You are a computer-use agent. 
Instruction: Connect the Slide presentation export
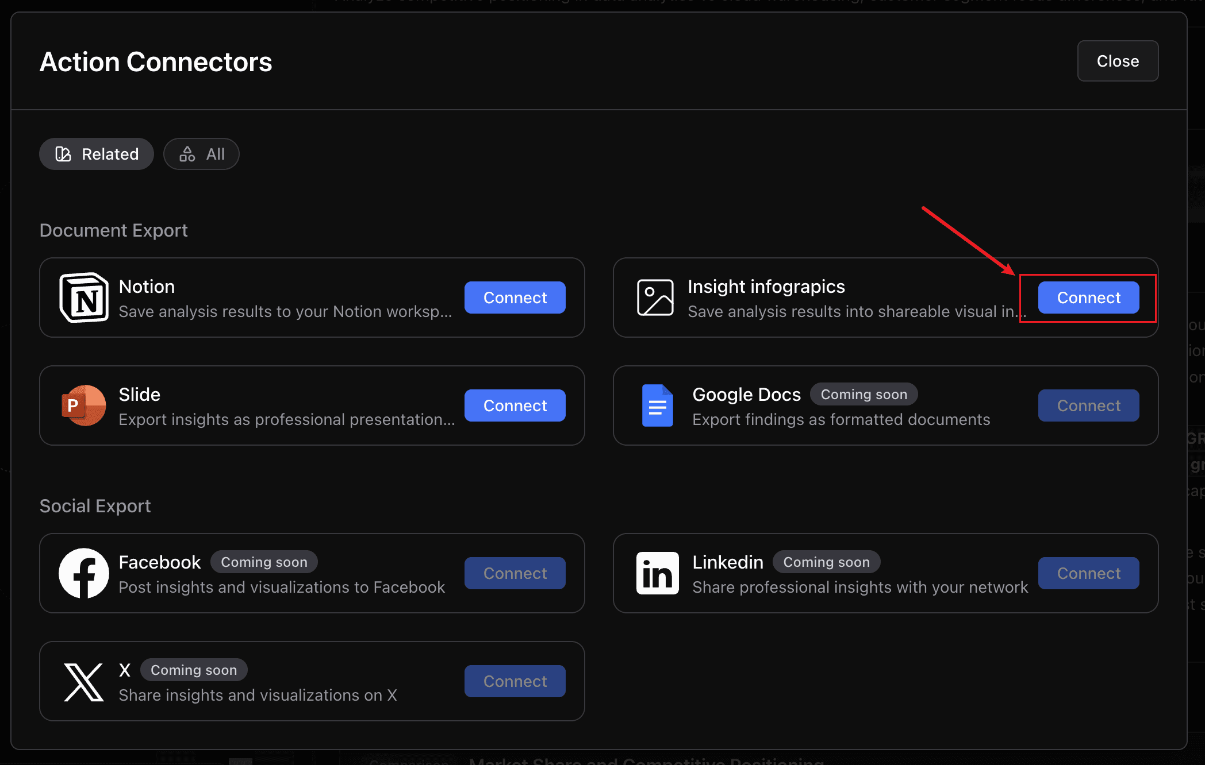(x=515, y=405)
